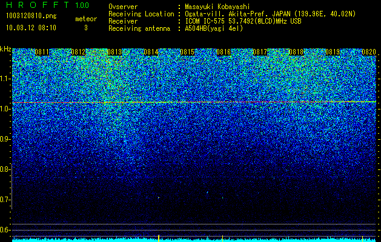
Task: Click the 0819 time marker
Action: coord(333,52)
